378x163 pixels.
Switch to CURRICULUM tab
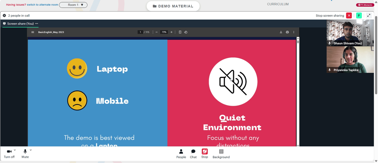tap(278, 4)
